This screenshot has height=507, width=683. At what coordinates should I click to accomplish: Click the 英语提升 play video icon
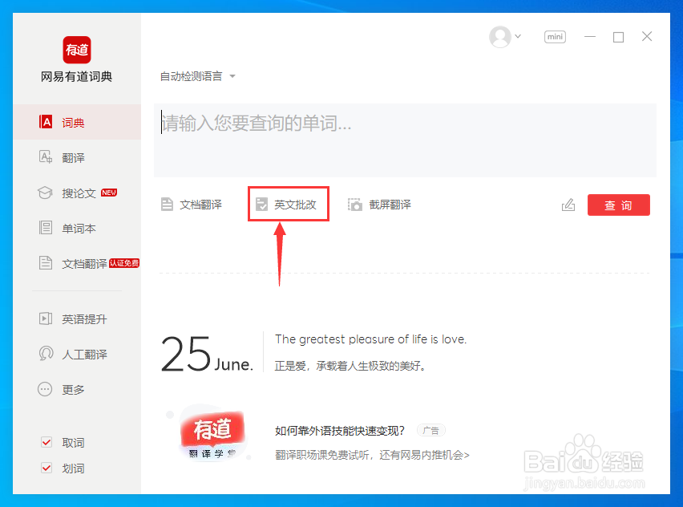coord(46,318)
